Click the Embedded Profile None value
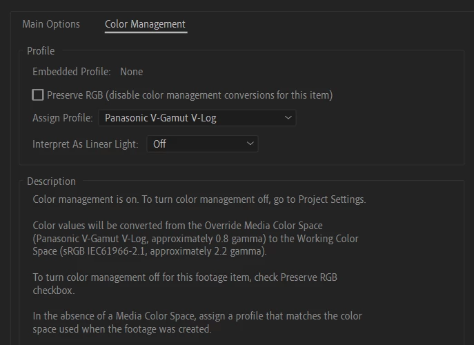Screen dimensions: 474x345 tap(132, 72)
